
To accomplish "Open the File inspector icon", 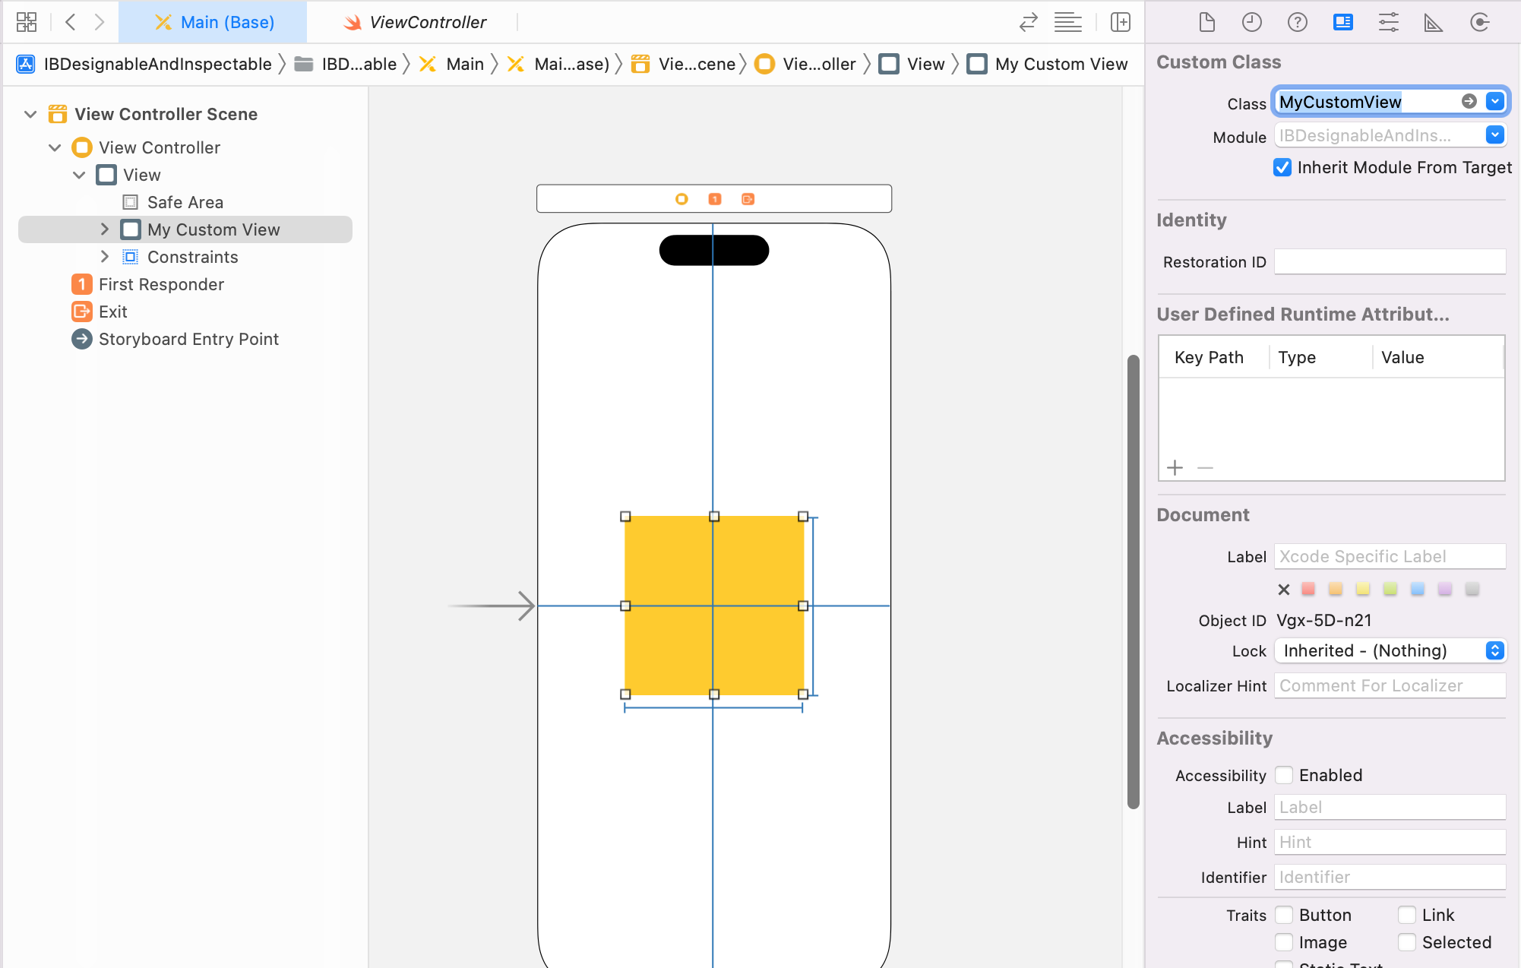I will pyautogui.click(x=1206, y=22).
